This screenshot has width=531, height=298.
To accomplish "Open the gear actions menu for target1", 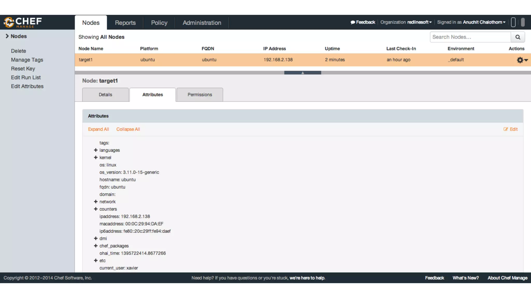I will click(x=522, y=60).
